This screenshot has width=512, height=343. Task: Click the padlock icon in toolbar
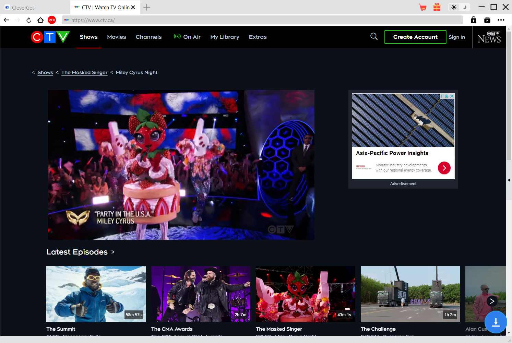(x=473, y=20)
